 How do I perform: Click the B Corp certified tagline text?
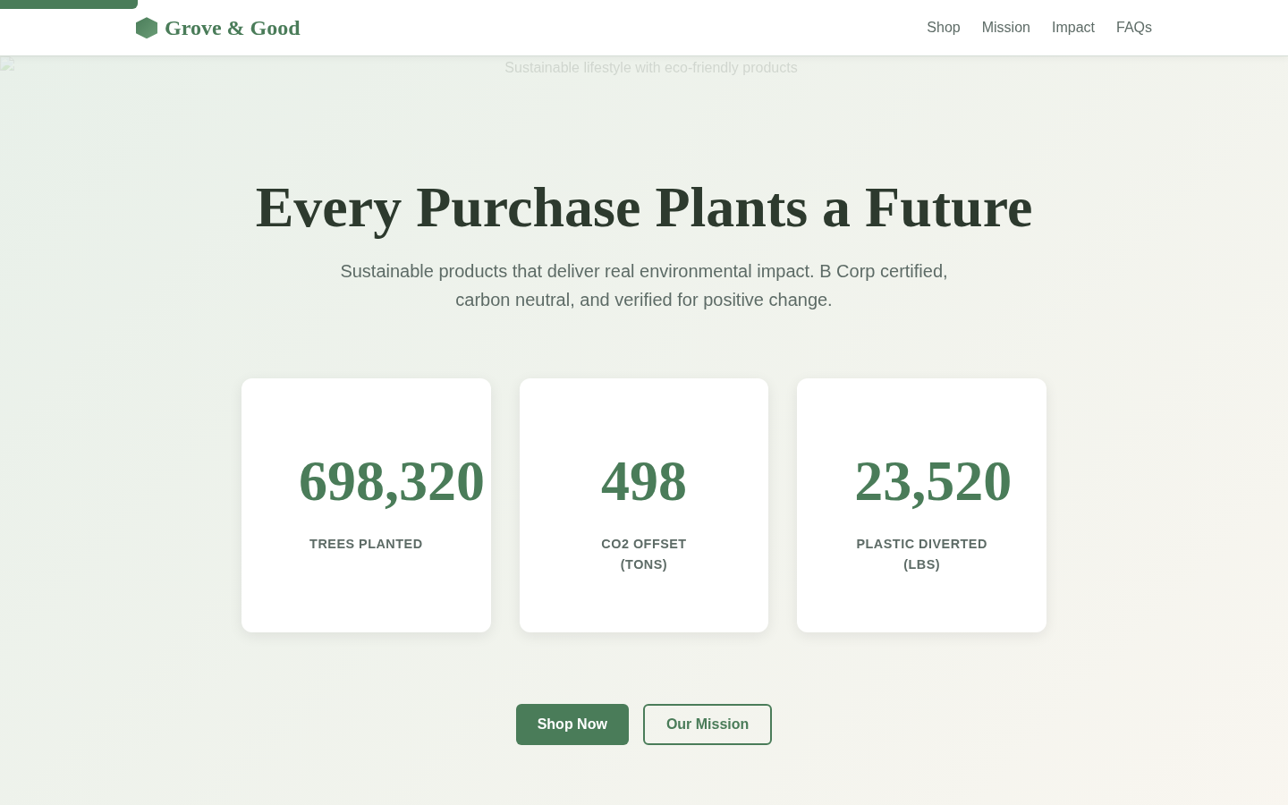[644, 285]
